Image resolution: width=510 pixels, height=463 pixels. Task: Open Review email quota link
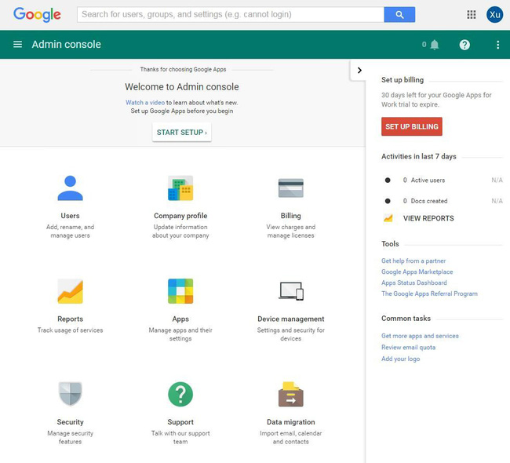tap(408, 347)
